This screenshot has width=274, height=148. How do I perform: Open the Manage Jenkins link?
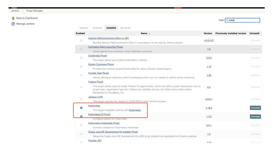[25, 24]
